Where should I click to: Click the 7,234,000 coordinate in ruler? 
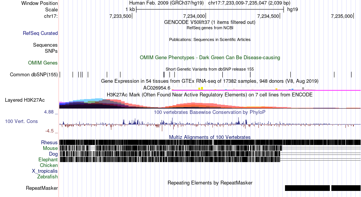[x=194, y=16]
